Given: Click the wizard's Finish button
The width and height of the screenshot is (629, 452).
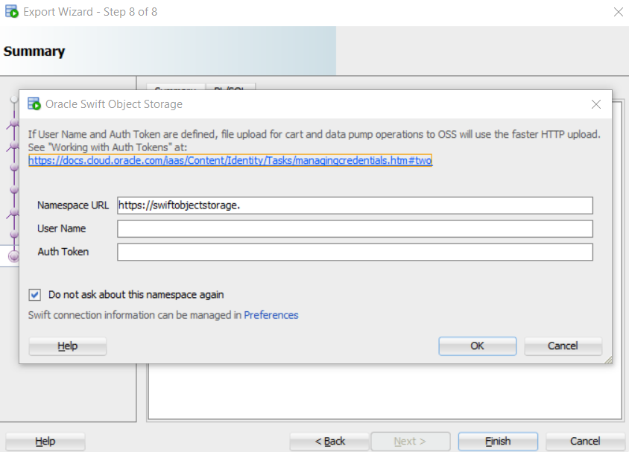Looking at the screenshot, I should point(497,441).
